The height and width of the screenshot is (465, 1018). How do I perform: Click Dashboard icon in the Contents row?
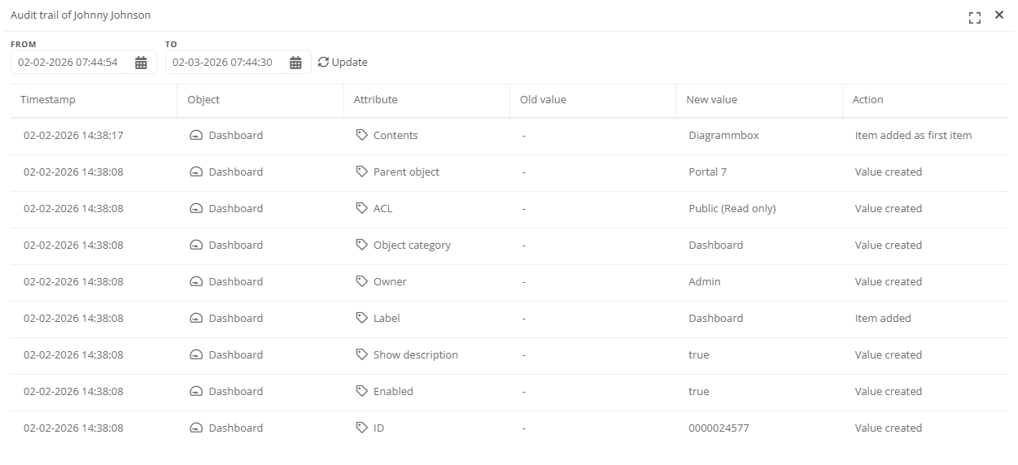click(x=195, y=136)
